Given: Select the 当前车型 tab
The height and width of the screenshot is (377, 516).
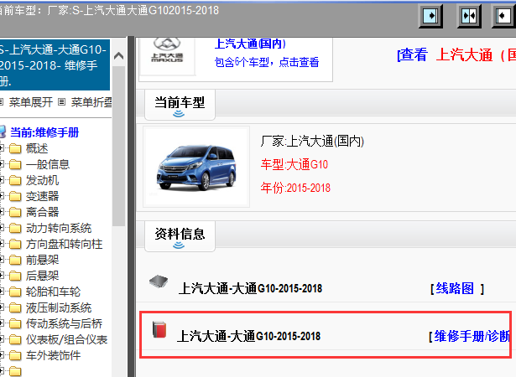Looking at the screenshot, I should 180,105.
